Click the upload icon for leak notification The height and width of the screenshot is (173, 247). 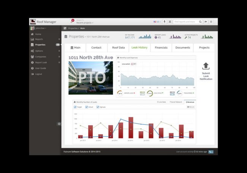206,66
